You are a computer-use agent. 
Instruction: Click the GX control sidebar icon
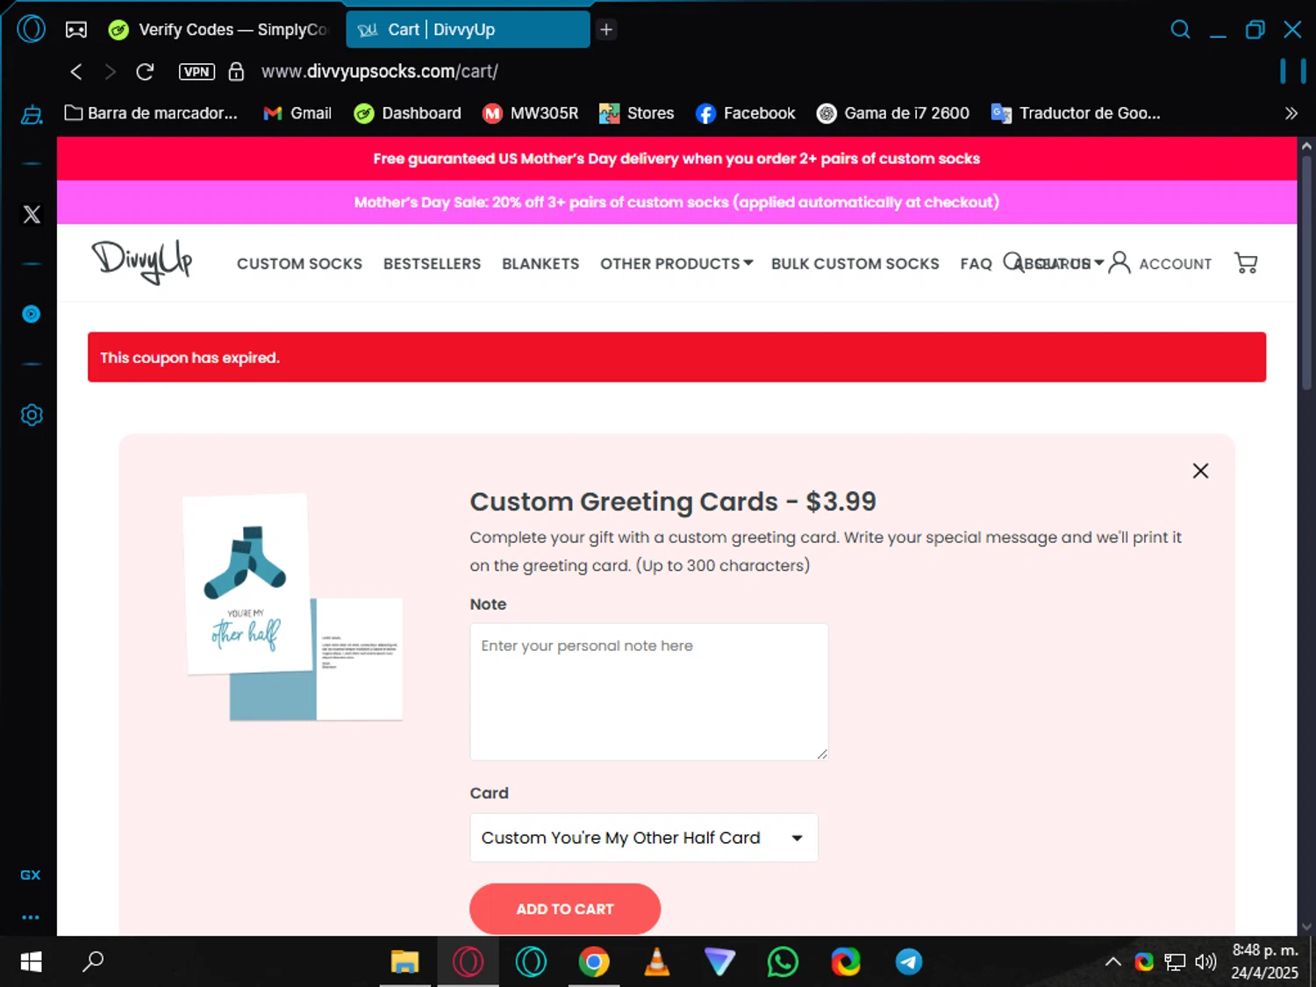pyautogui.click(x=31, y=875)
